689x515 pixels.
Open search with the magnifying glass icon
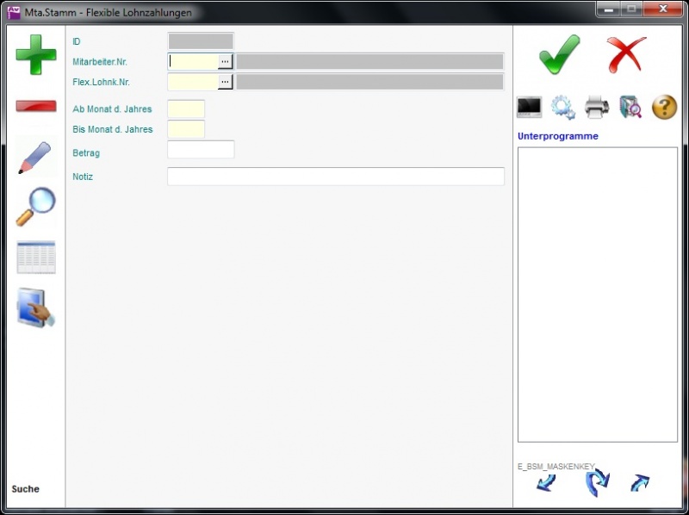click(x=36, y=207)
